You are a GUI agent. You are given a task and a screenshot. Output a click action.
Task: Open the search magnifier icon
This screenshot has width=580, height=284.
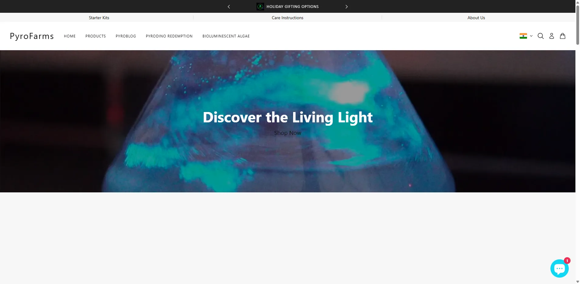click(x=541, y=36)
